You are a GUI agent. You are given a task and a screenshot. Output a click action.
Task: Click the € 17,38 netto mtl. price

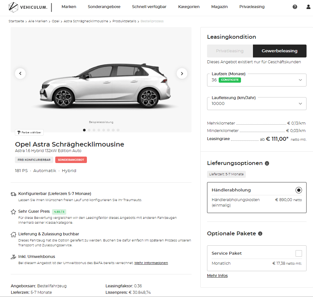point(287,263)
